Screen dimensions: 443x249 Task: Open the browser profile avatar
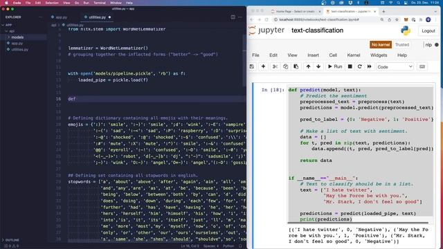[428, 19]
